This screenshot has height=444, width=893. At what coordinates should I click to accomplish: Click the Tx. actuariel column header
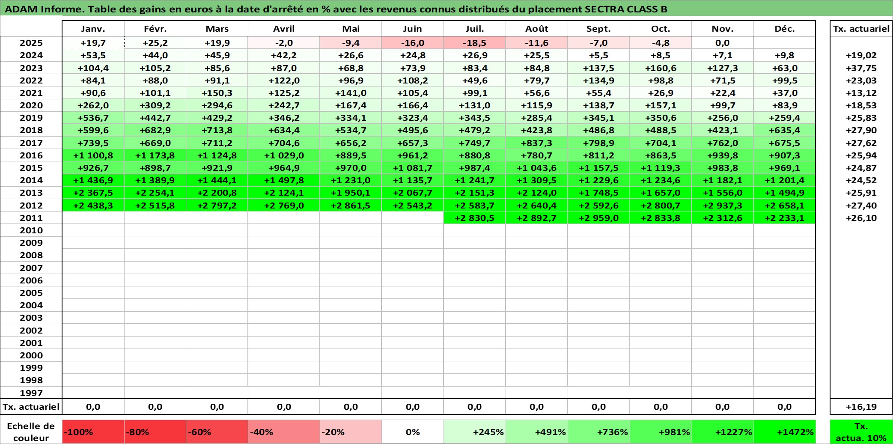(861, 29)
